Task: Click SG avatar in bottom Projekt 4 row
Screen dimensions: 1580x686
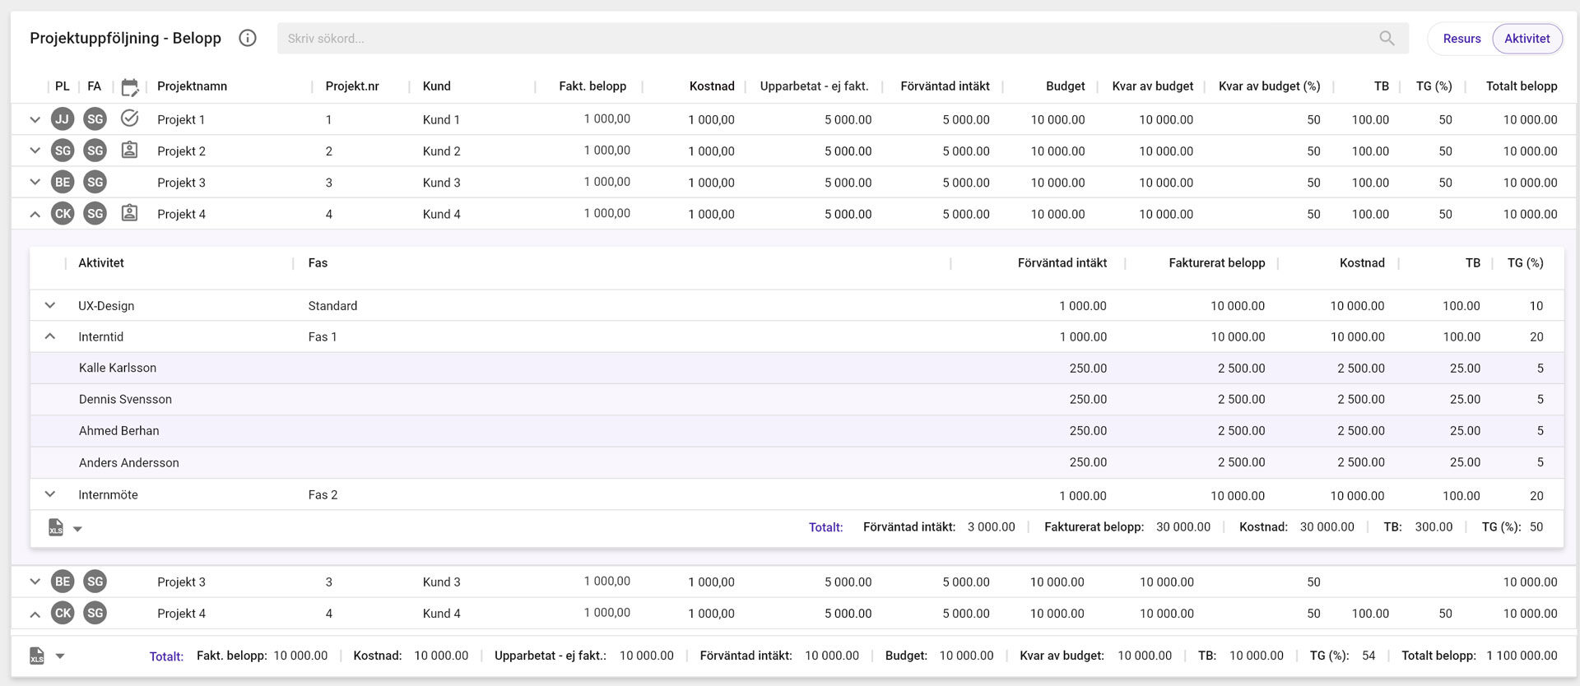Action: pyautogui.click(x=95, y=613)
